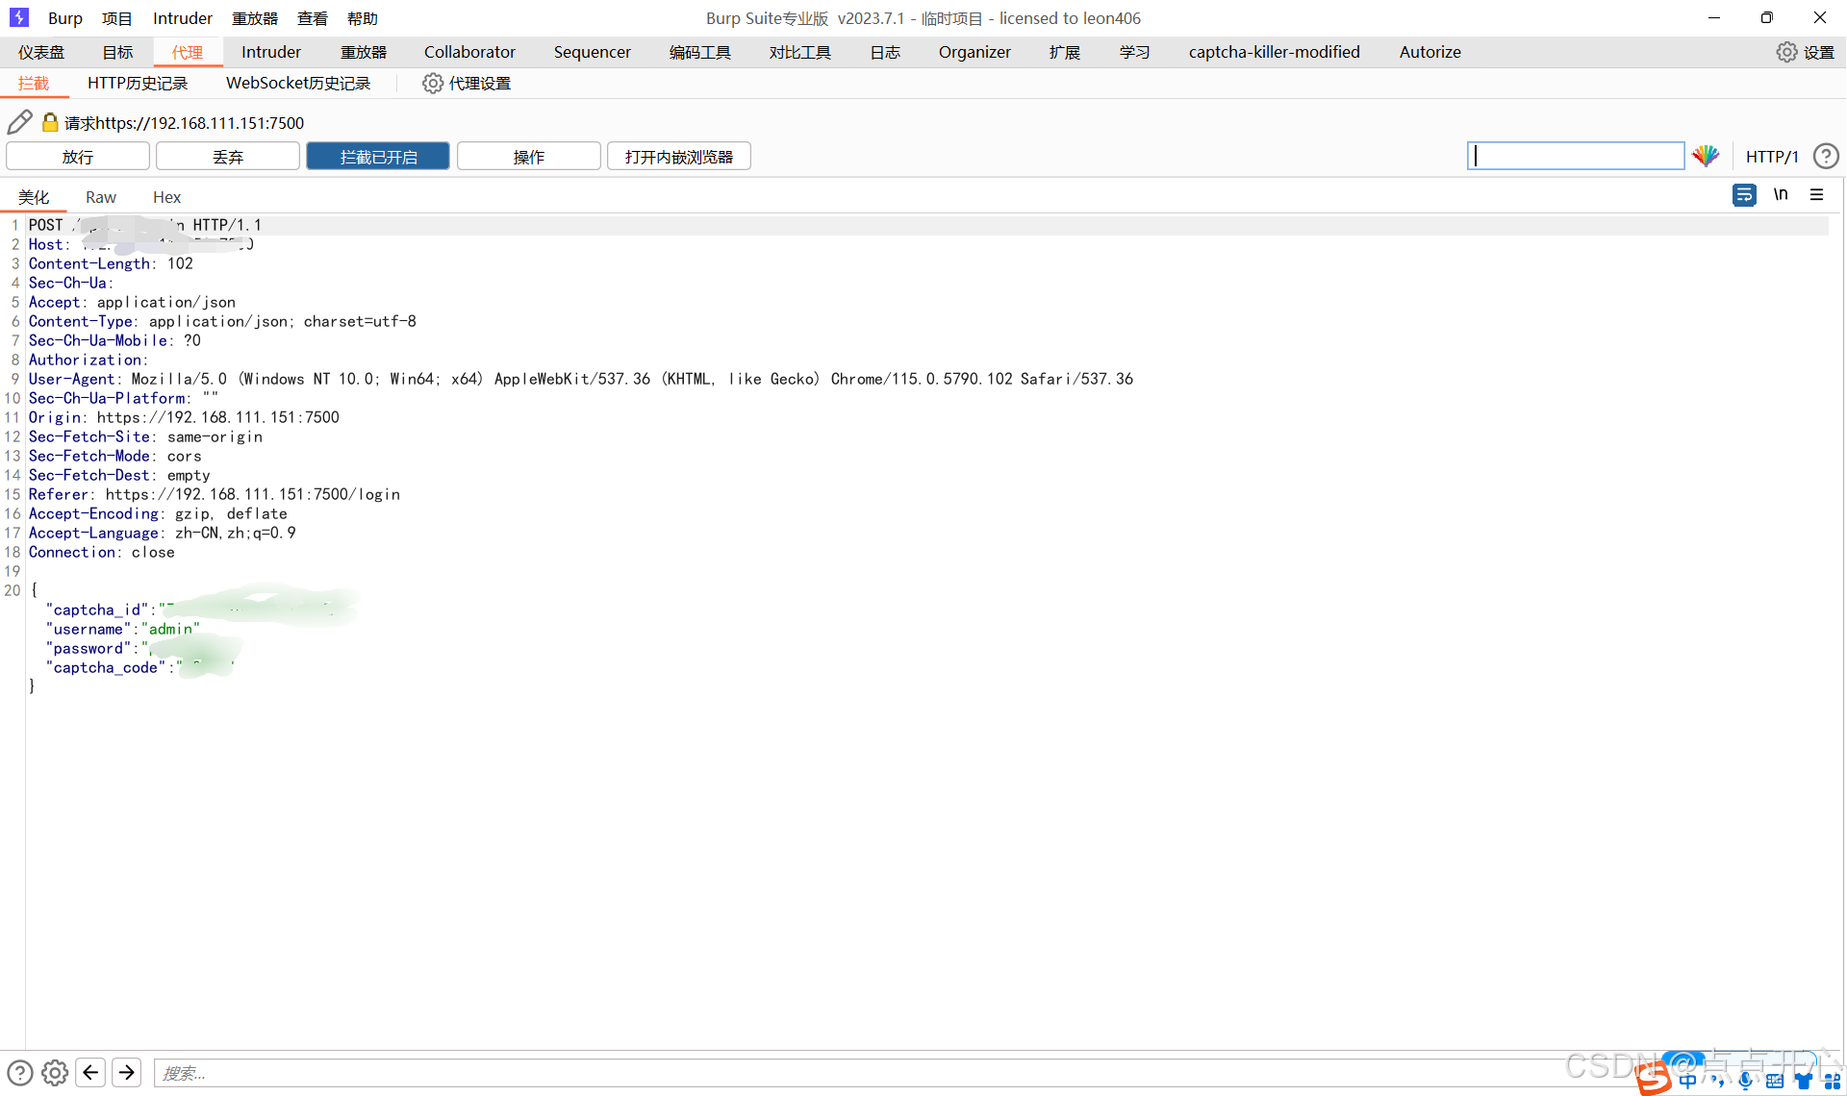Open 设置 with the gear icon
Viewport: 1847px width, 1096px height.
pyautogui.click(x=1806, y=52)
